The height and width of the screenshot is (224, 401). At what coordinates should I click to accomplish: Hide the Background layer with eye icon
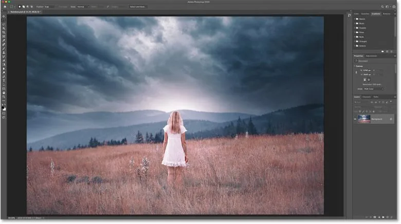355,119
